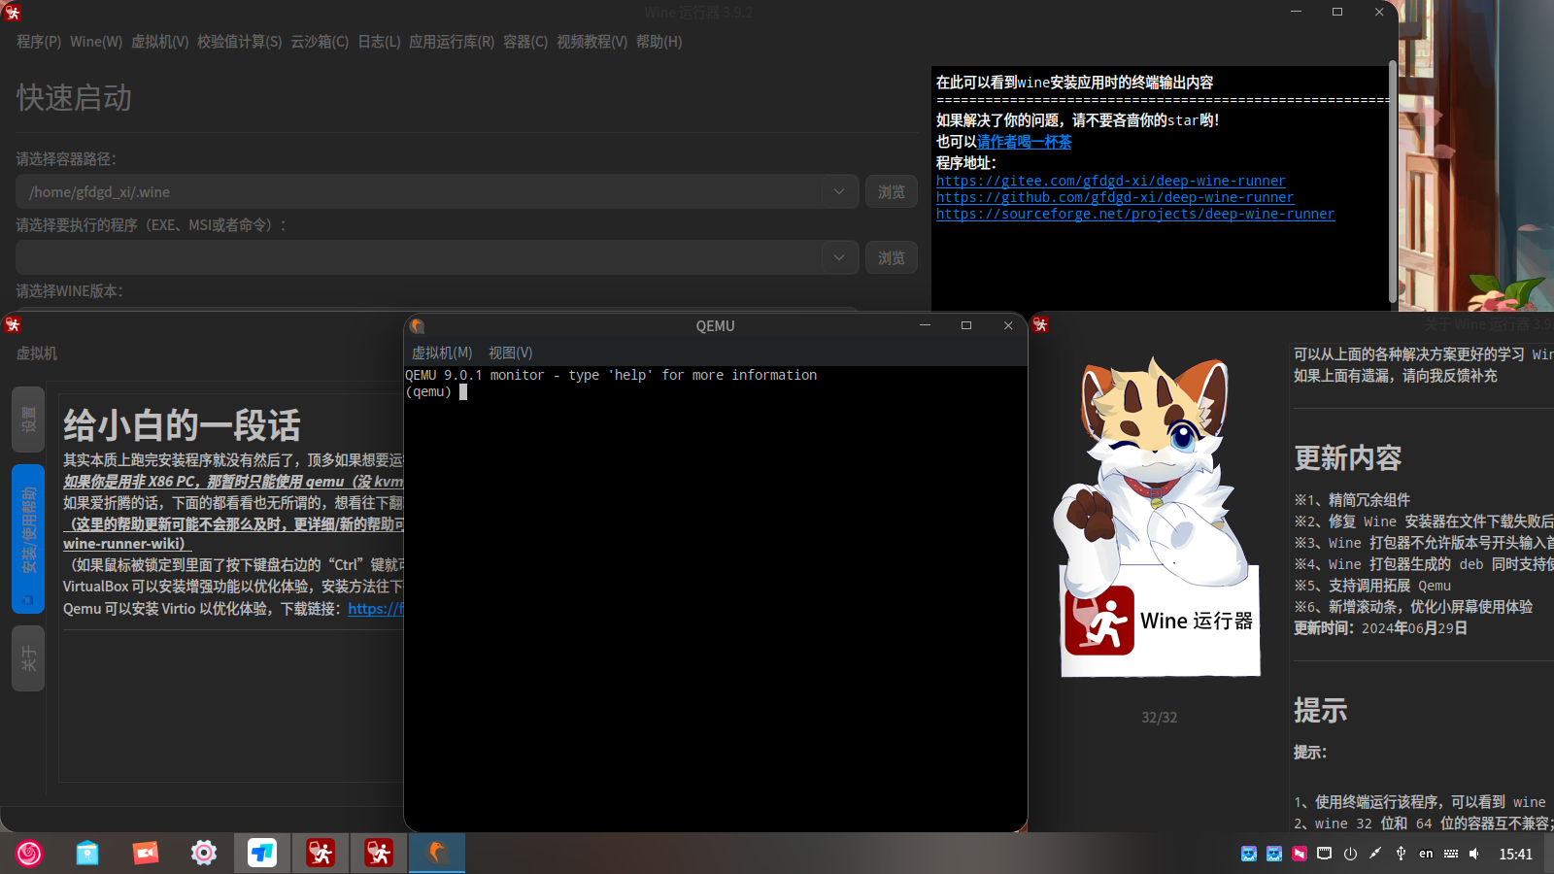Click the container path input field
1554x874 pixels.
pyautogui.click(x=419, y=192)
